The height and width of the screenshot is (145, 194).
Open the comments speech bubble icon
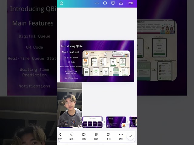click(105, 3)
